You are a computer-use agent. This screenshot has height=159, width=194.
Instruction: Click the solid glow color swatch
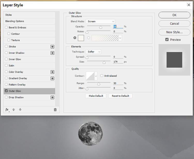point(81,38)
